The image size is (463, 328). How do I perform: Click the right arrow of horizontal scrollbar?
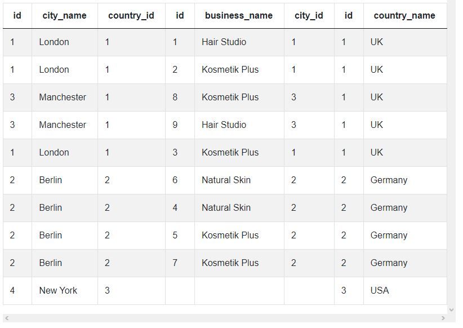pos(444,318)
